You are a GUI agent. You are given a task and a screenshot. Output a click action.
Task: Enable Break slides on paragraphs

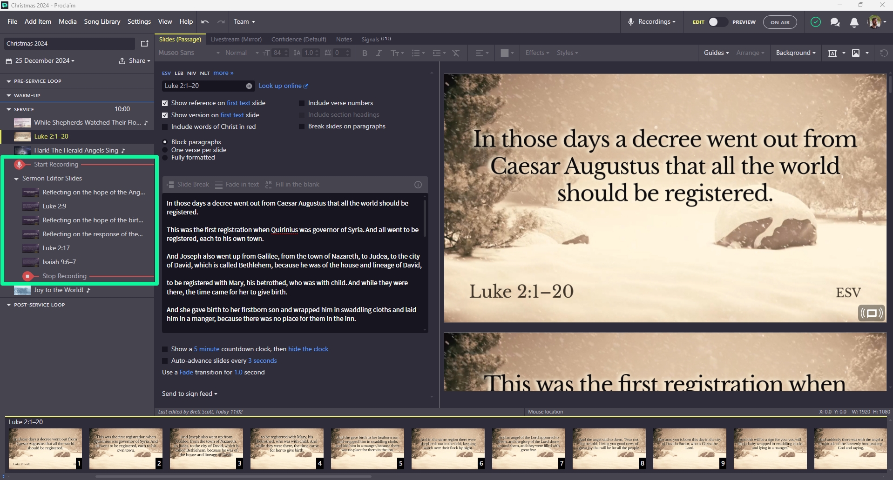point(302,127)
